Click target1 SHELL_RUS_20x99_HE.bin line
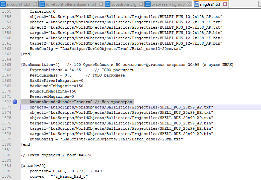261x180 pixels. click(121, 128)
